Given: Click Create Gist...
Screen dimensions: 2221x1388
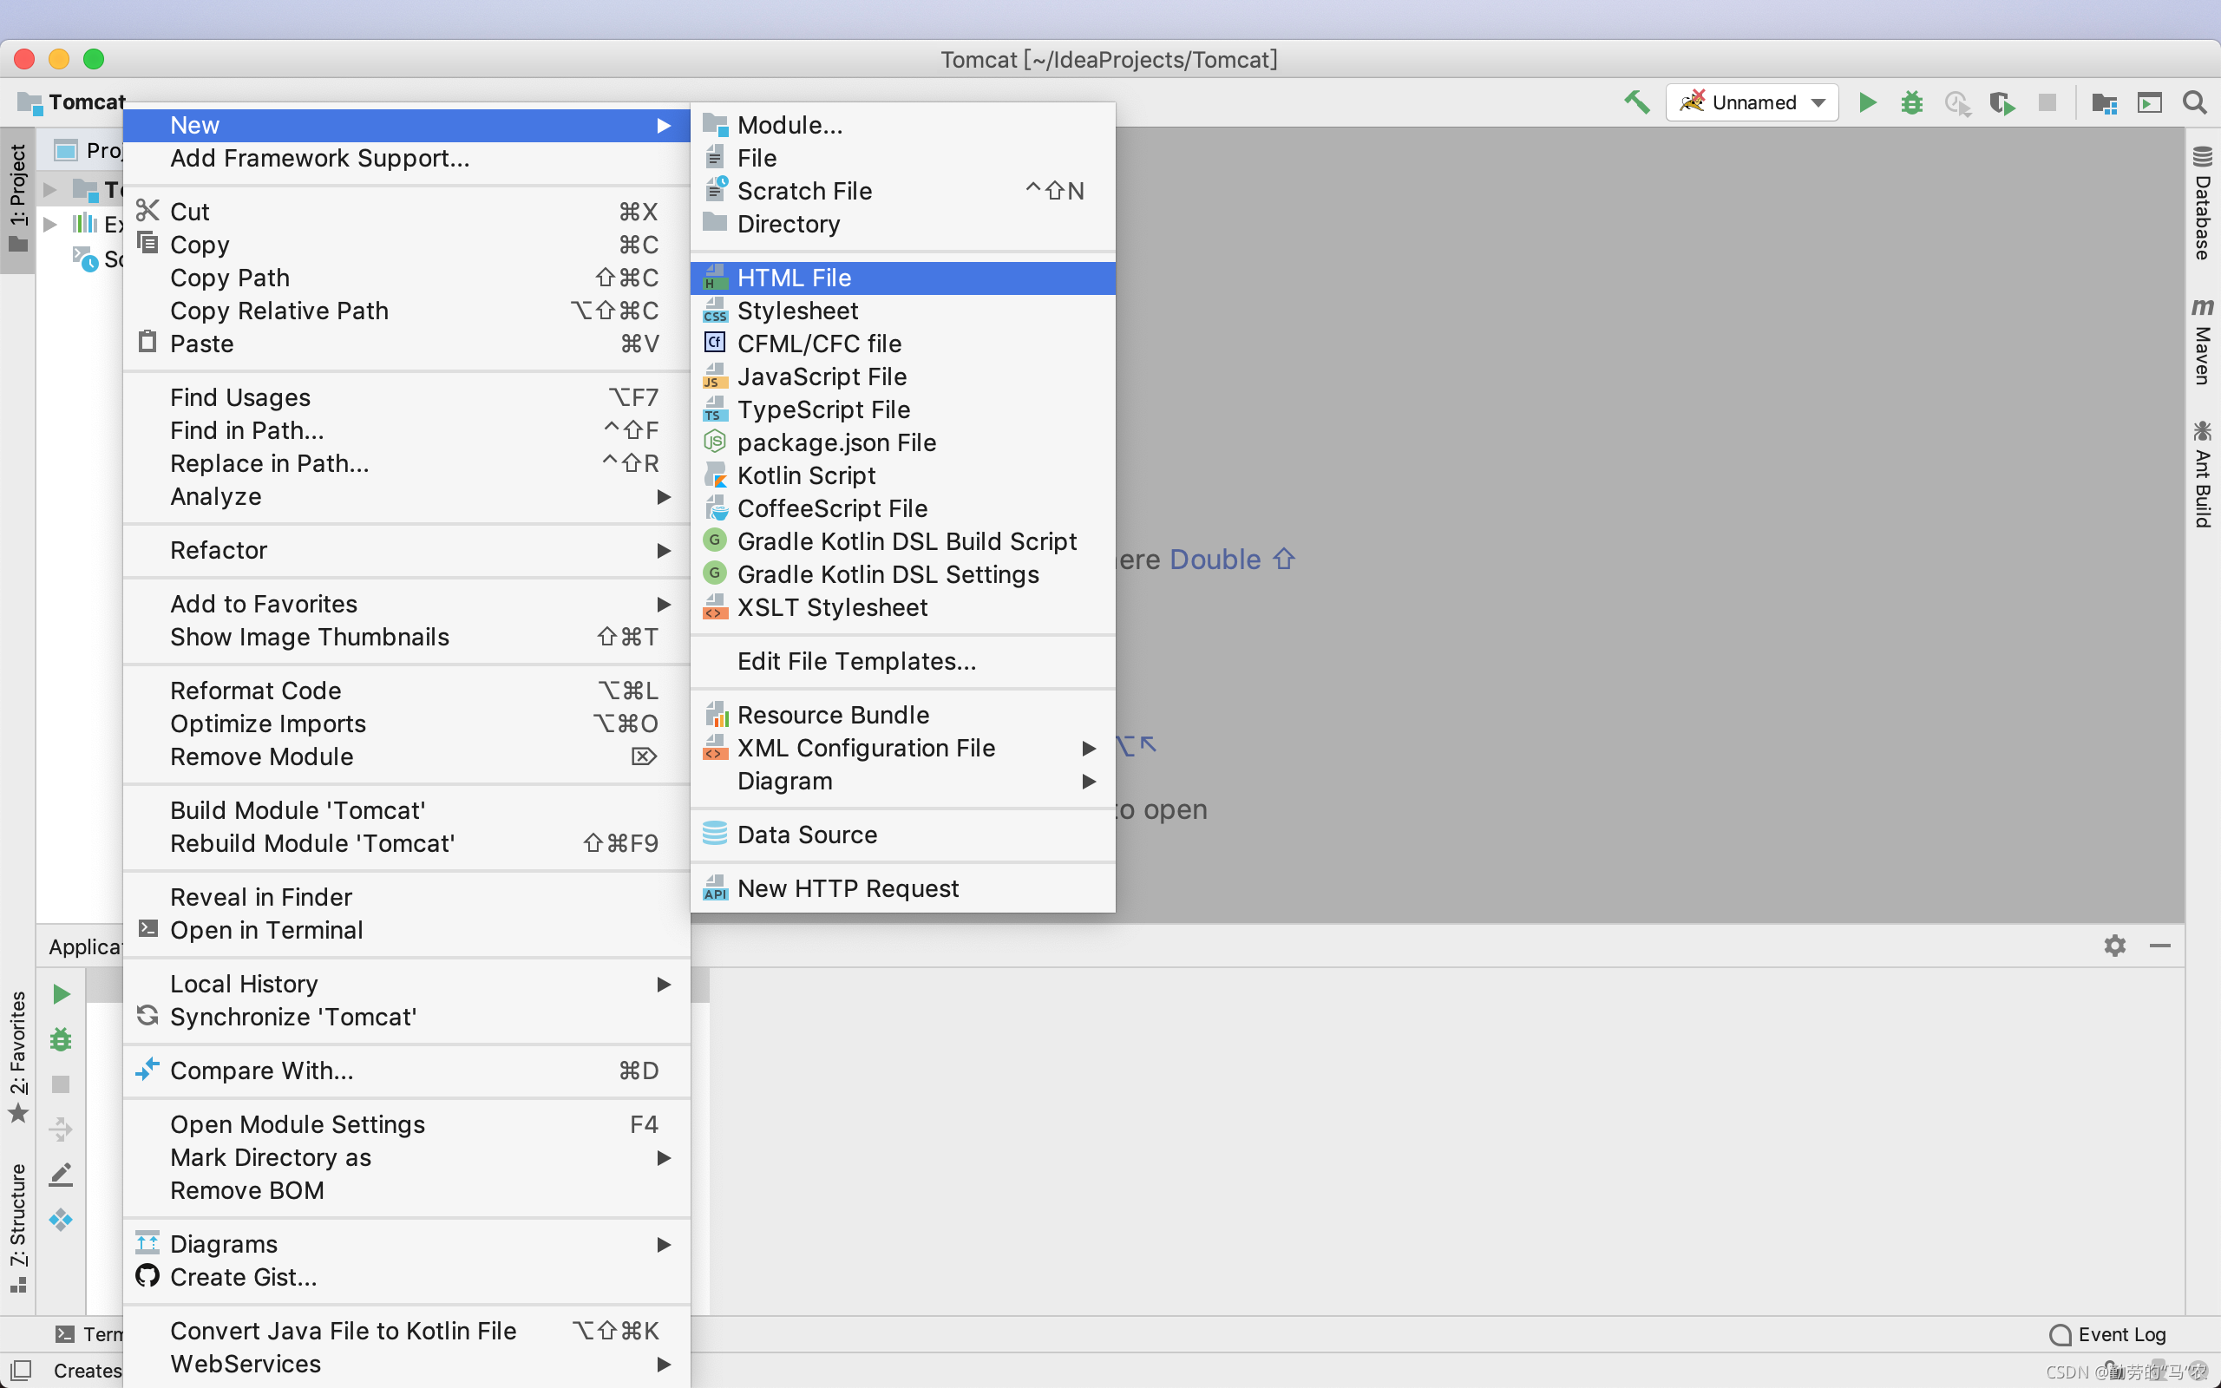Looking at the screenshot, I should (x=406, y=1278).
